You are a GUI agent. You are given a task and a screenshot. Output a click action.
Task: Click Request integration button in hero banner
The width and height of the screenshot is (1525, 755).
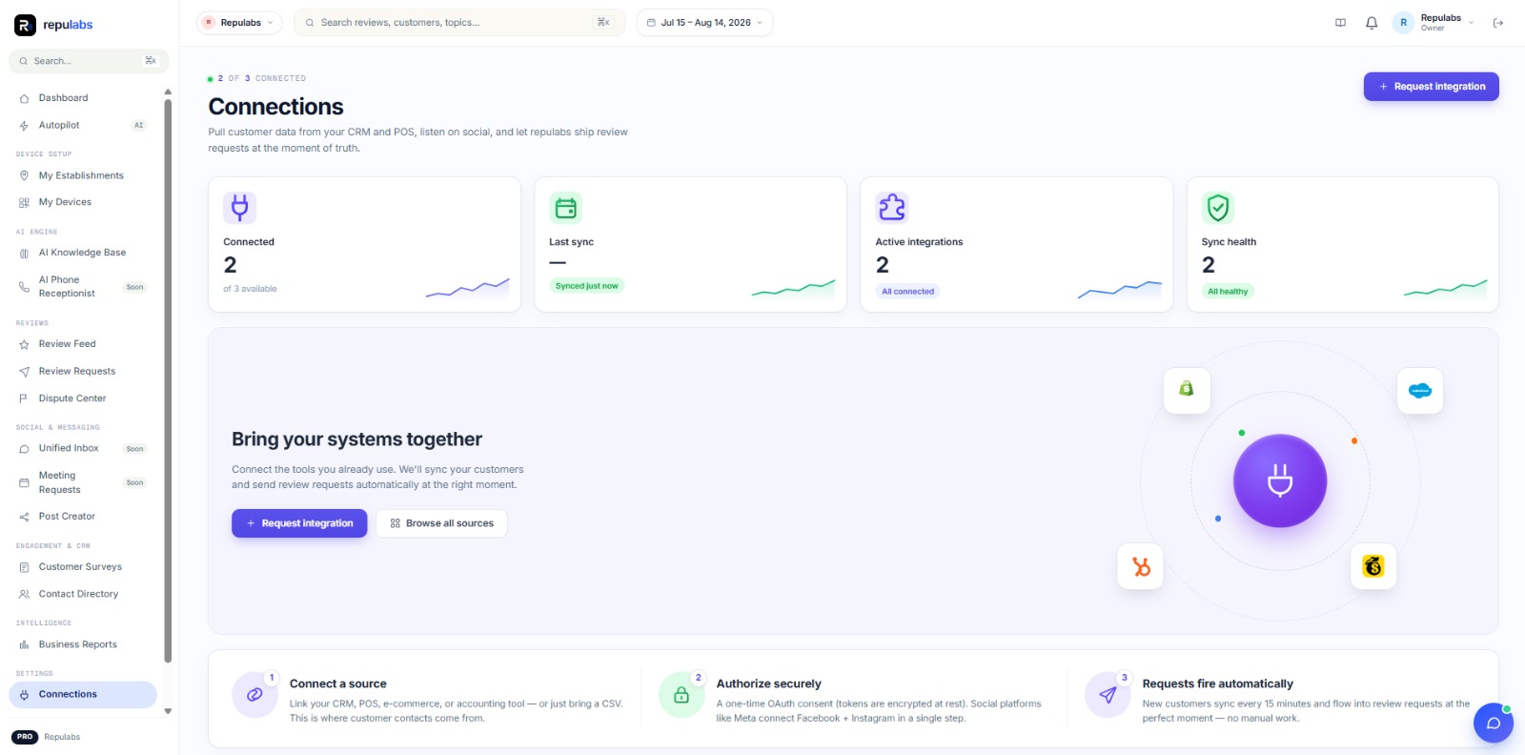pyautogui.click(x=299, y=523)
